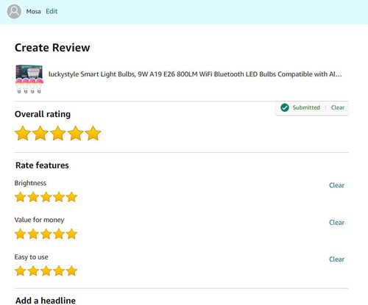The width and height of the screenshot is (368, 305).
Task: Rate Brightness four stars
Action: (x=59, y=197)
